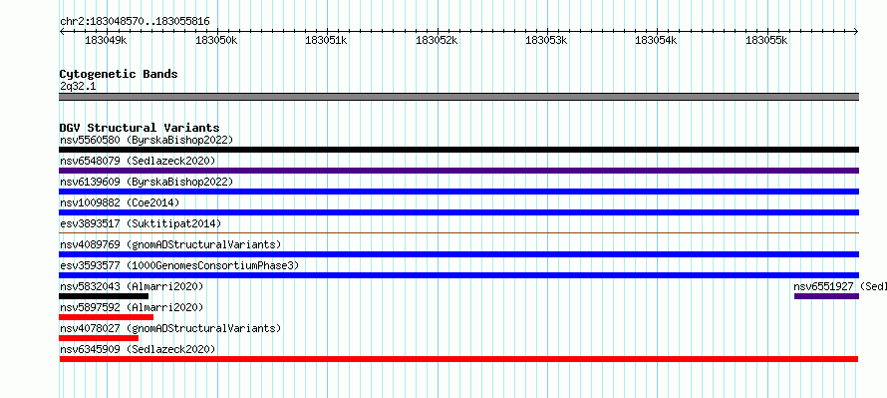Select the blue esv3593577 variant bar
The image size is (887, 398).
point(458,275)
